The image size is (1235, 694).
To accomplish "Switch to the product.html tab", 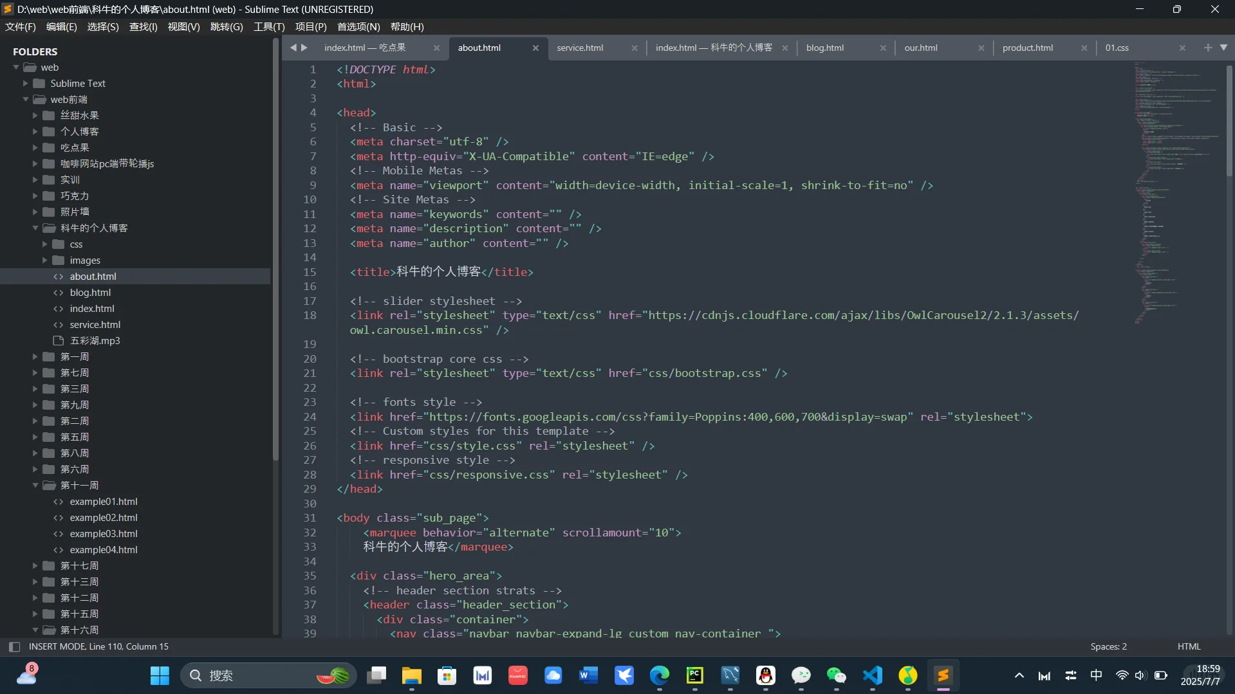I will pyautogui.click(x=1028, y=48).
